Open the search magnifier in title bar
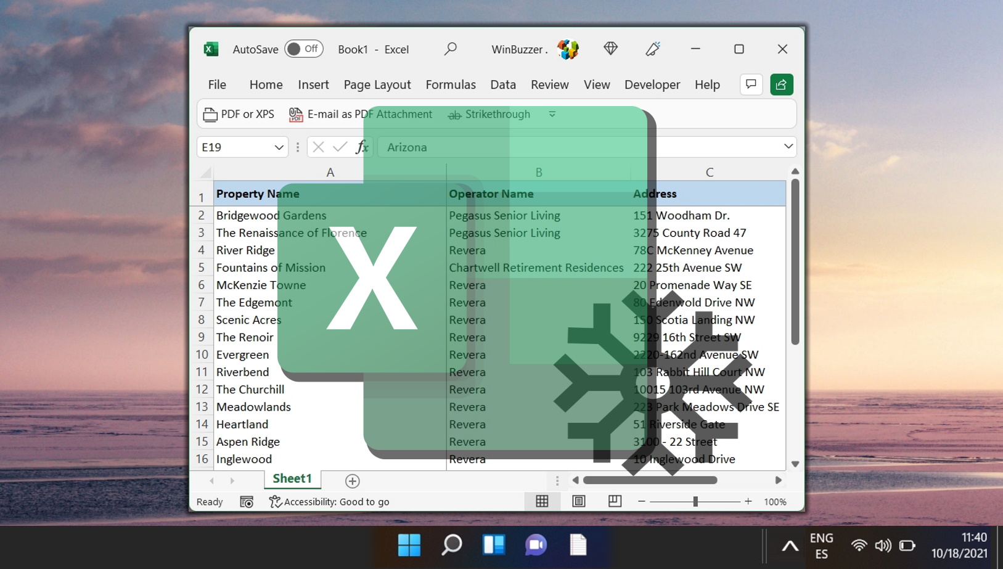This screenshot has width=1003, height=569. 451,49
